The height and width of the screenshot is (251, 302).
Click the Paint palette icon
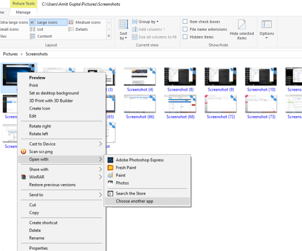click(x=111, y=175)
